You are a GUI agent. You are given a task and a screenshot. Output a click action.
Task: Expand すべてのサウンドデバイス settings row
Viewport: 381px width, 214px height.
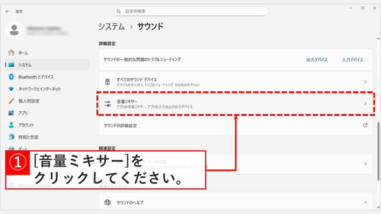(366, 81)
